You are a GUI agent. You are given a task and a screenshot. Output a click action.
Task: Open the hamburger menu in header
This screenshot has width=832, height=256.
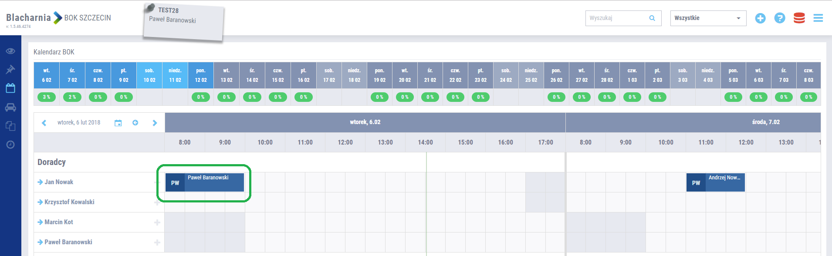818,18
